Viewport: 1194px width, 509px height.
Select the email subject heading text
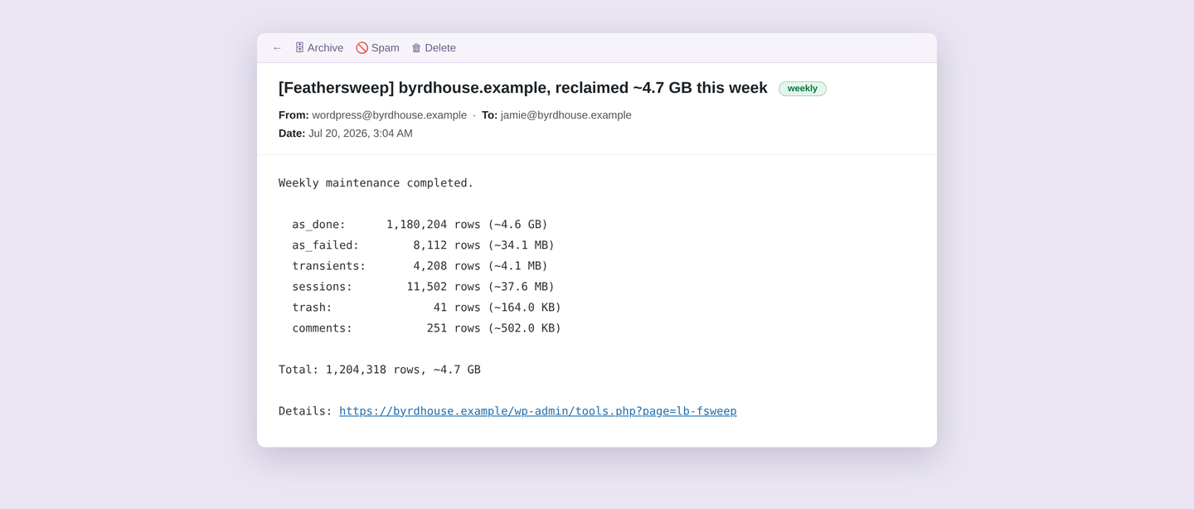pos(523,88)
